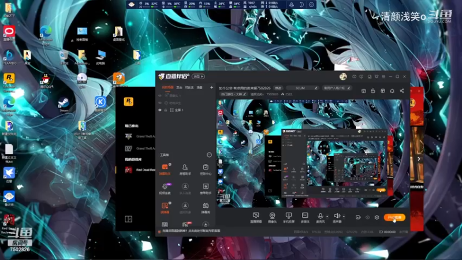Select the fourth scene tab
The image size is (462, 260).
point(199,88)
